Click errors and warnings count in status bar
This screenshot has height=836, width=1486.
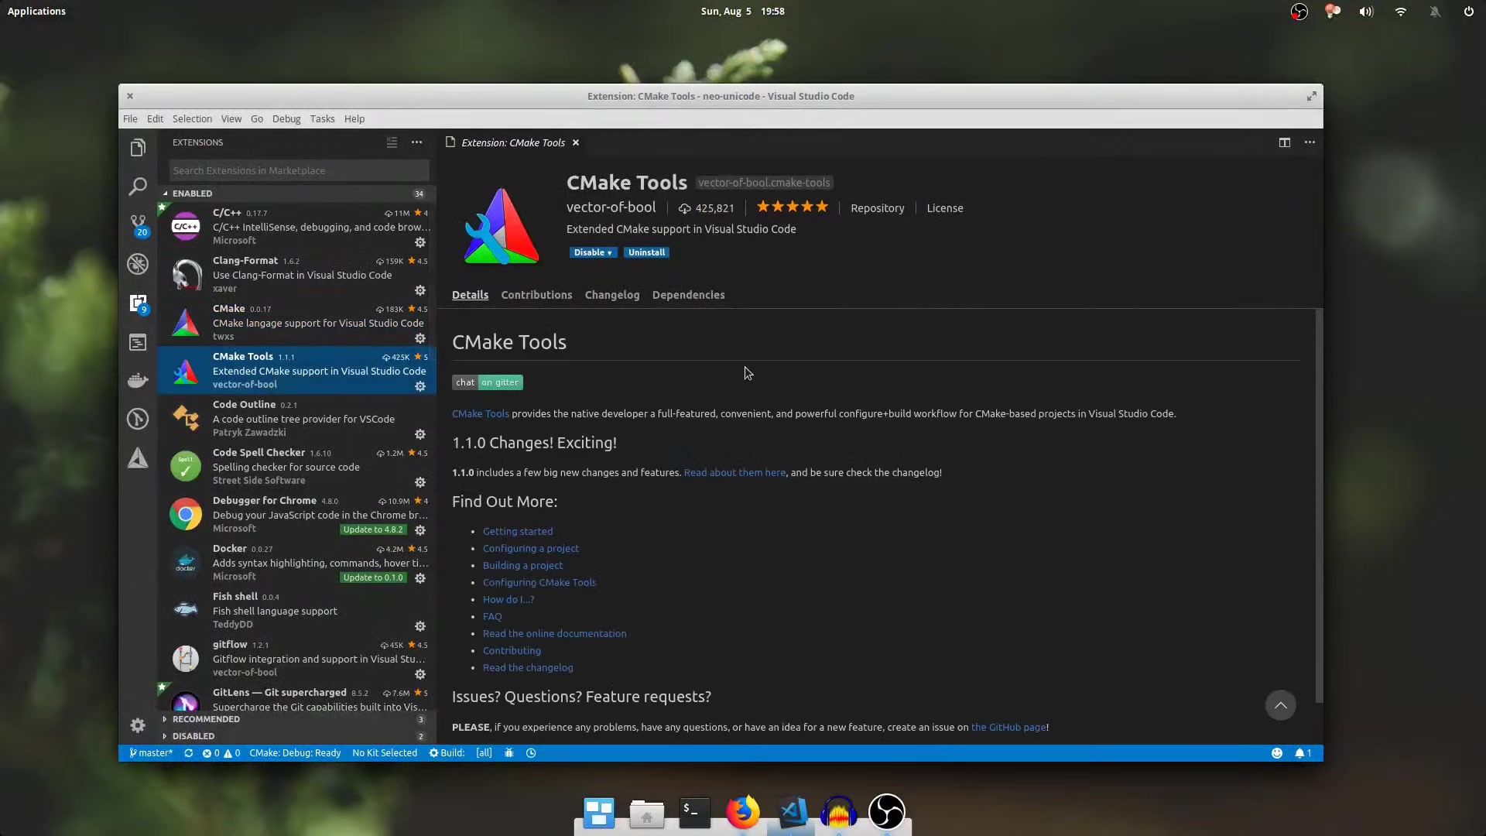click(x=221, y=753)
